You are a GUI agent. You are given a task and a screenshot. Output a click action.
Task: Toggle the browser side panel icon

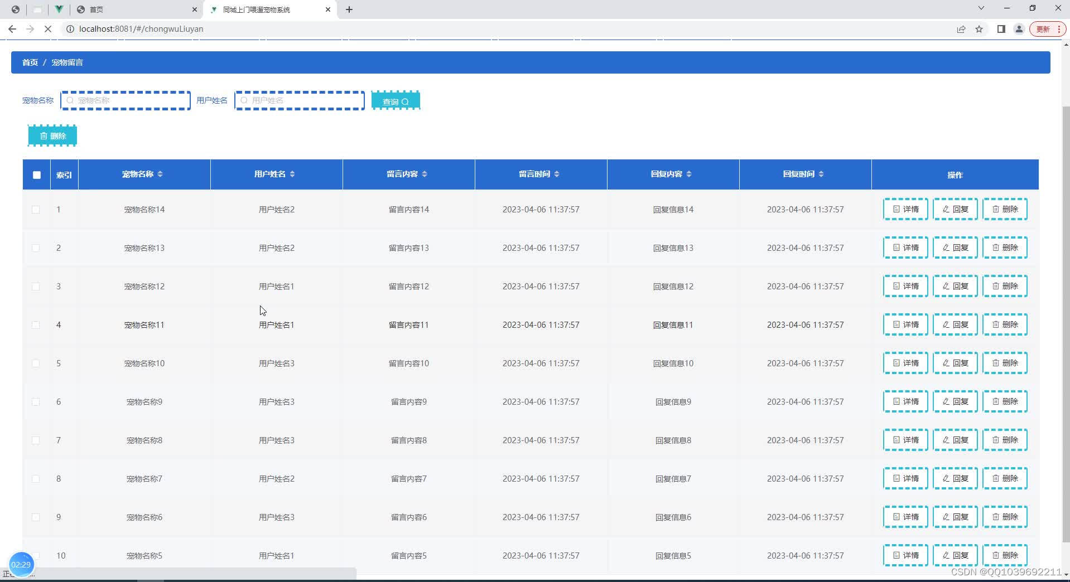click(1001, 29)
